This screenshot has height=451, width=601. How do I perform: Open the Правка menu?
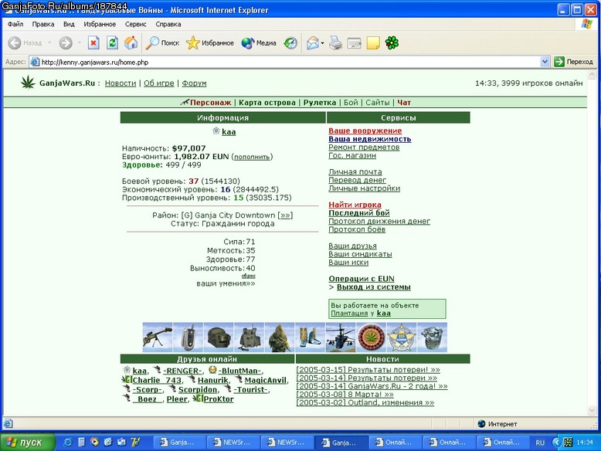tap(43, 24)
